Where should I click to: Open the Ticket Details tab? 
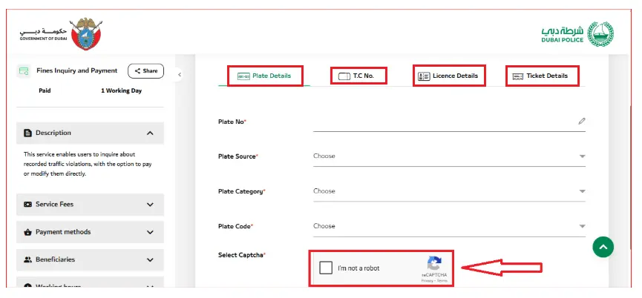[540, 76]
